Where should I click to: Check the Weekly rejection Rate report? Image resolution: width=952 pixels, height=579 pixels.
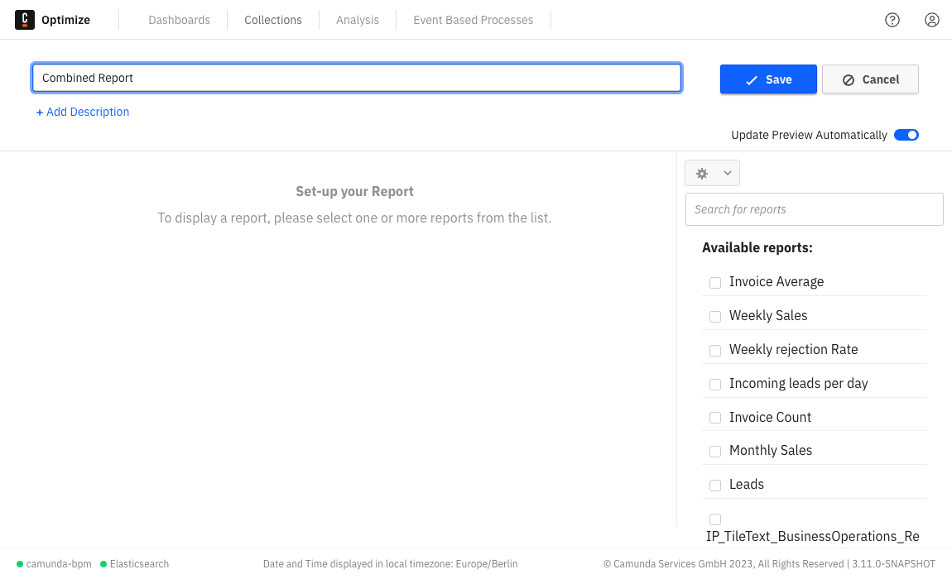715,351
